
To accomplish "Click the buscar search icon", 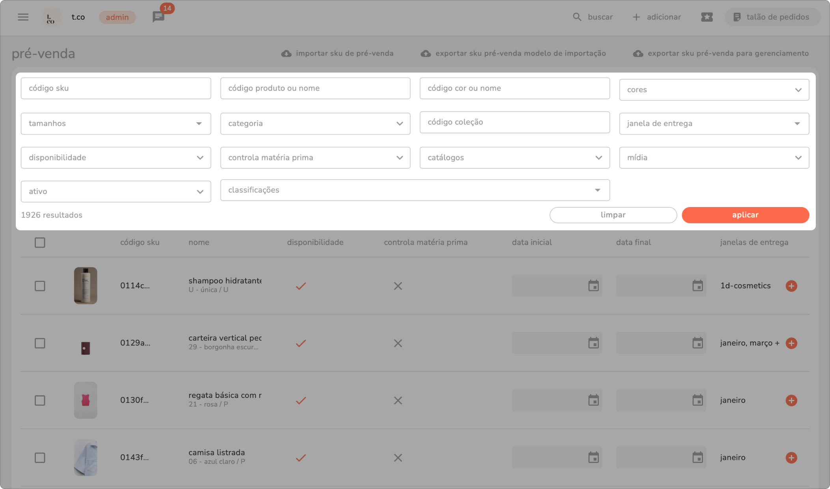I will click(x=577, y=17).
